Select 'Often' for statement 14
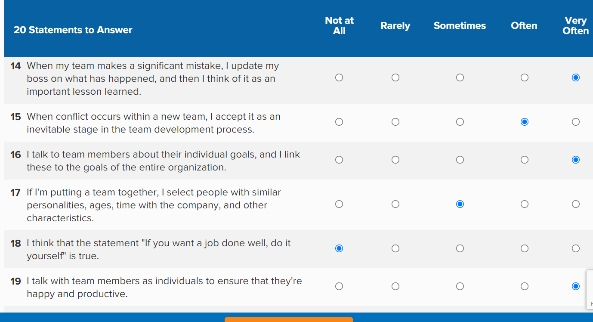 click(x=524, y=77)
